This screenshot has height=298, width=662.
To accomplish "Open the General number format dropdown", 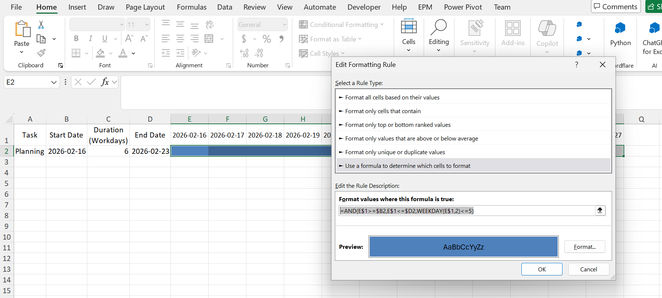I will point(285,25).
